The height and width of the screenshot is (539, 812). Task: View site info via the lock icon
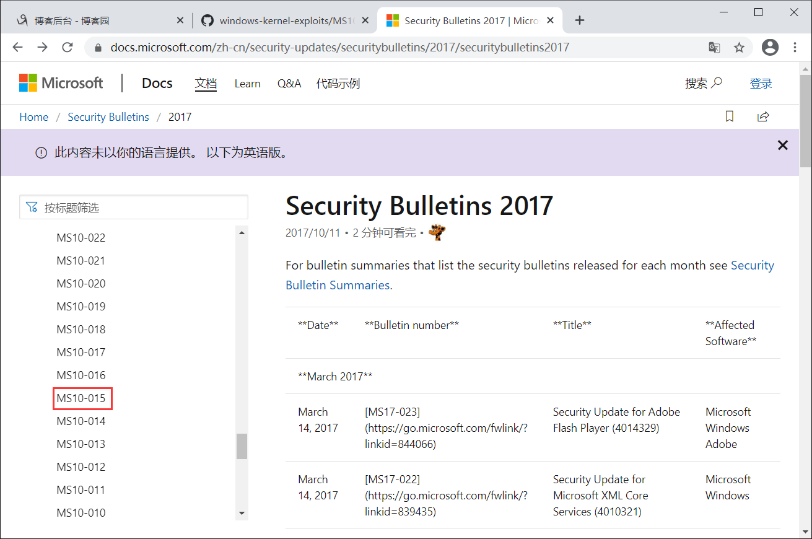coord(97,47)
